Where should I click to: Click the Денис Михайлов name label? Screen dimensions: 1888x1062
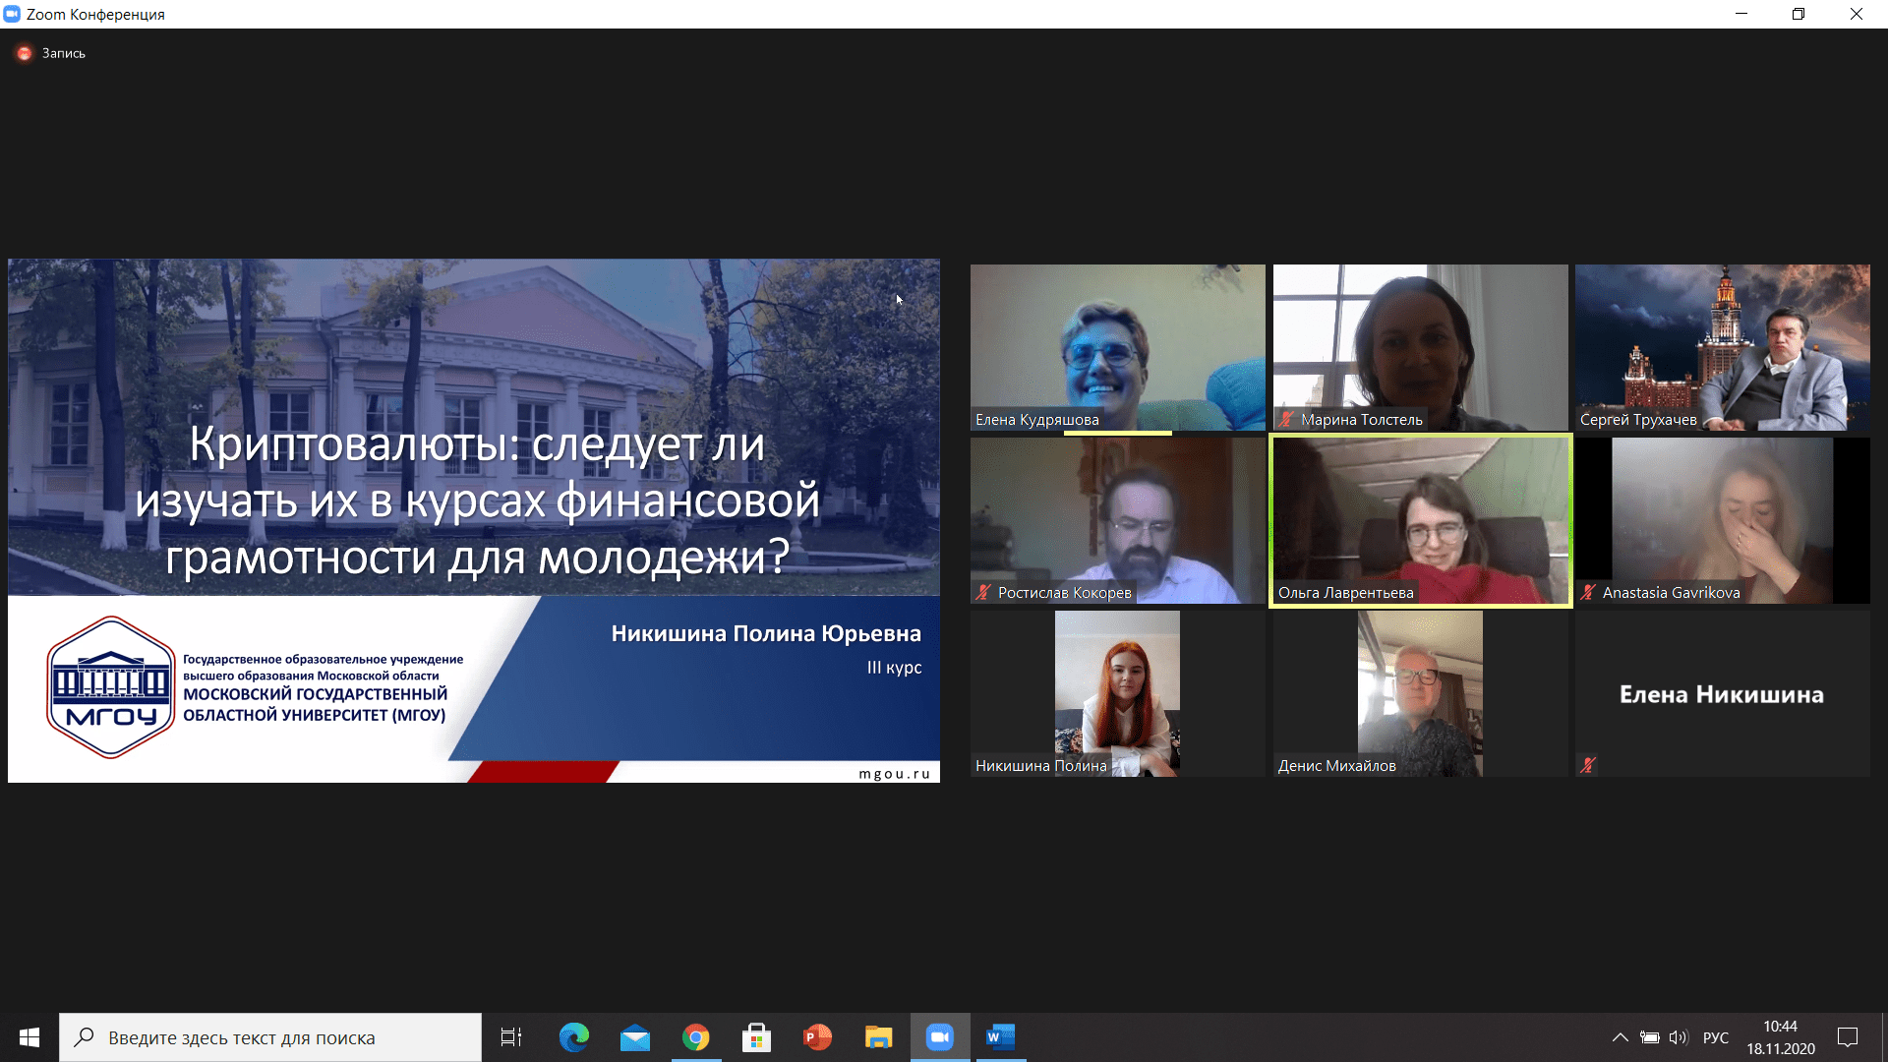tap(1336, 765)
